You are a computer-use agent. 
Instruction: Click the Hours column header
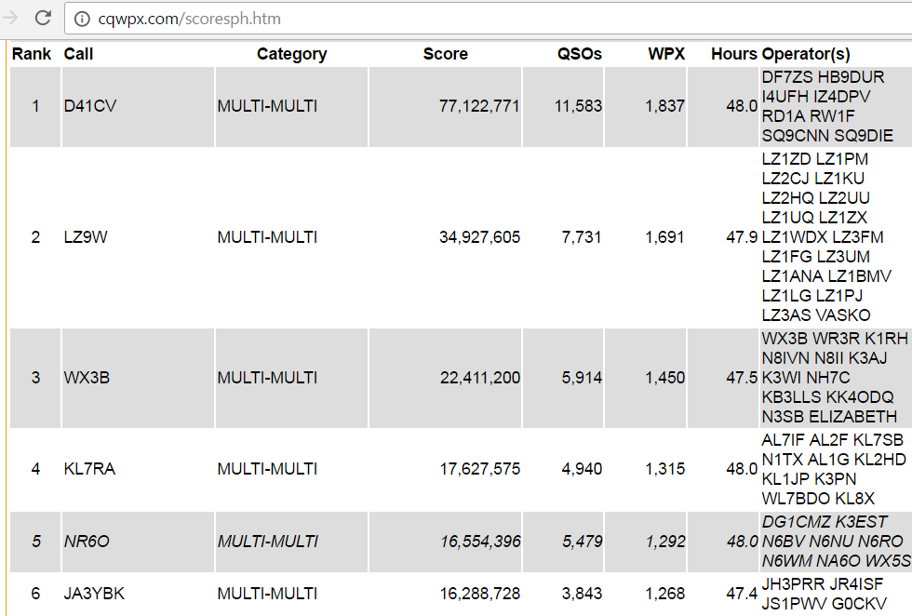pos(733,54)
